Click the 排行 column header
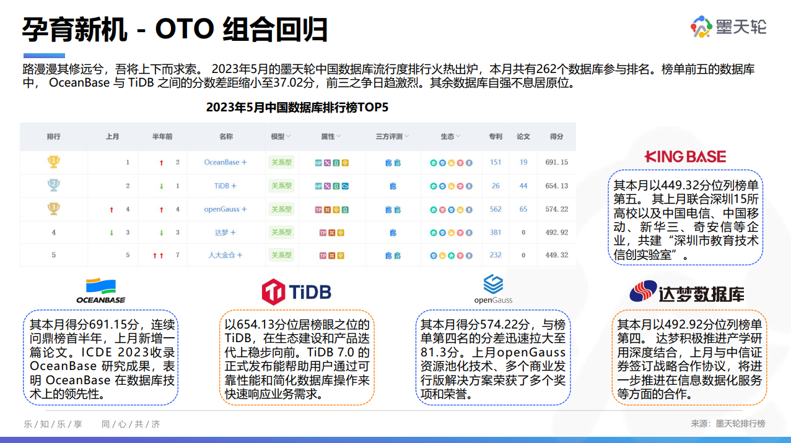Viewport: 791px width, 443px height. (x=54, y=137)
